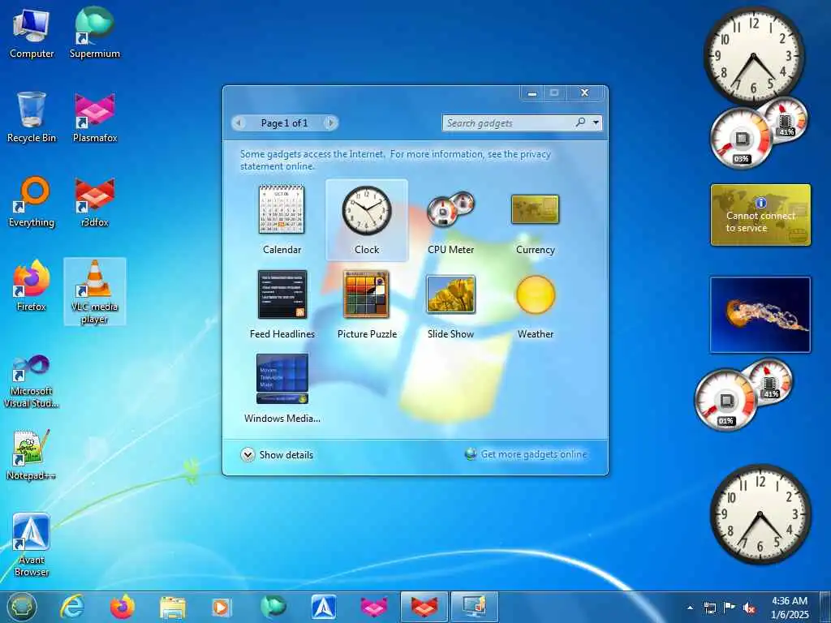Click the upper CPU Meter desktop gadget

pos(758,132)
